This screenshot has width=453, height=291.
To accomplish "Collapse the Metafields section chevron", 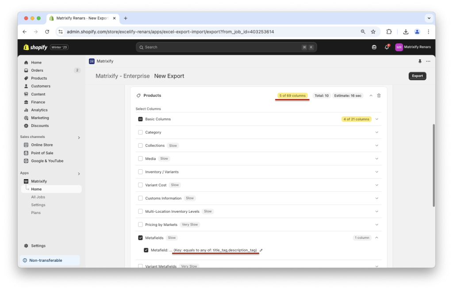I will click(376, 237).
